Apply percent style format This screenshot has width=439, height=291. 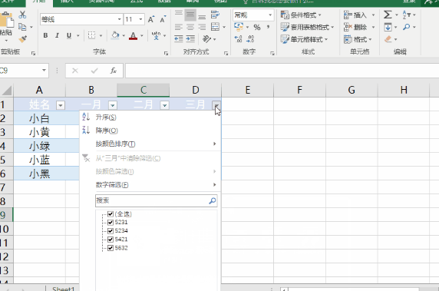click(257, 27)
